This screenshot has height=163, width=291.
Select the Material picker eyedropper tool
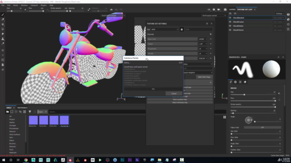click(x=3, y=43)
